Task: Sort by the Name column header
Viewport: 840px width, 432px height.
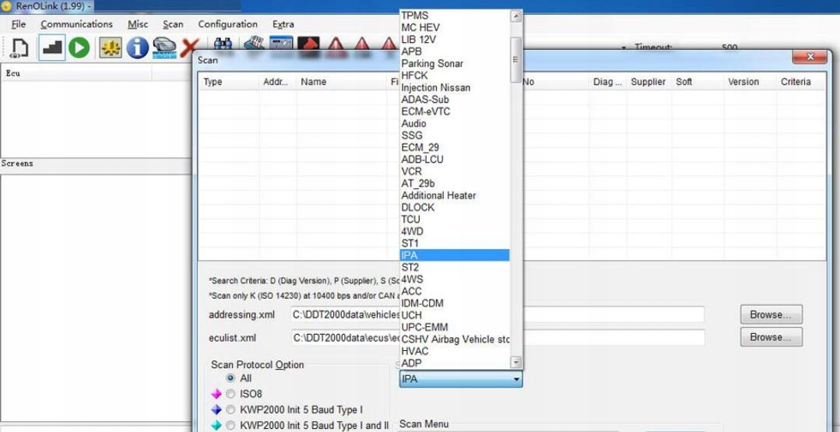Action: pyautogui.click(x=341, y=82)
